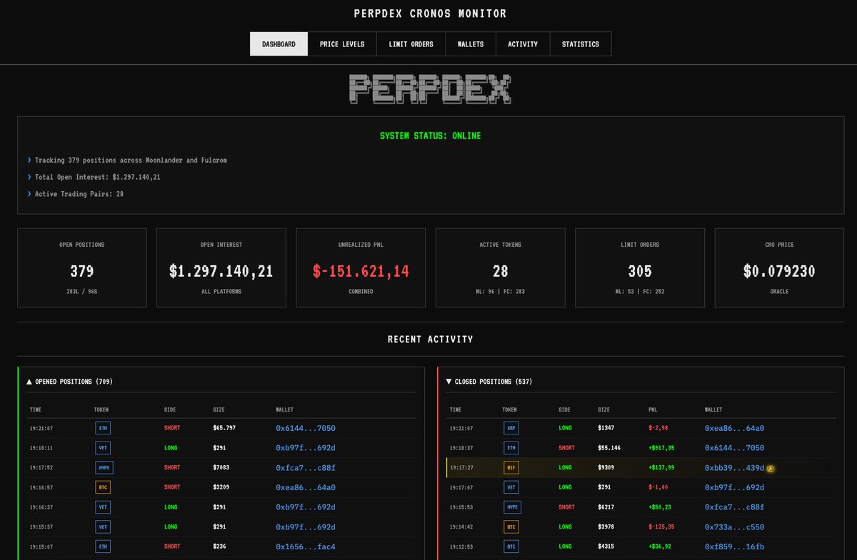Click the 'SYSTEM STATUS: ONLINE' text
The image size is (857, 560).
coord(431,136)
